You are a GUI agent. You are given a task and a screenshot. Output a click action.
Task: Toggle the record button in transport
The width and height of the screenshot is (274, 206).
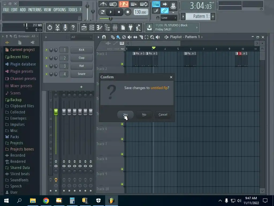(128, 12)
